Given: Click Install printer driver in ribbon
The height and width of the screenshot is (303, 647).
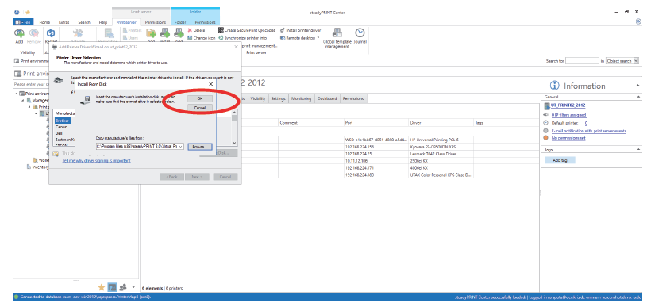Looking at the screenshot, I should (x=300, y=30).
